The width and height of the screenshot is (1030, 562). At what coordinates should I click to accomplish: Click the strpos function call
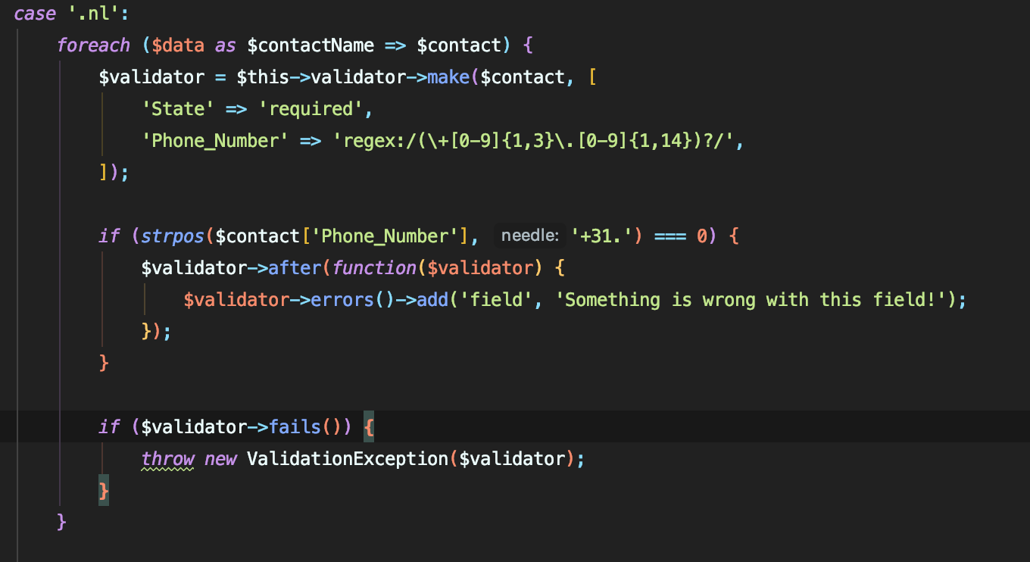tap(173, 236)
